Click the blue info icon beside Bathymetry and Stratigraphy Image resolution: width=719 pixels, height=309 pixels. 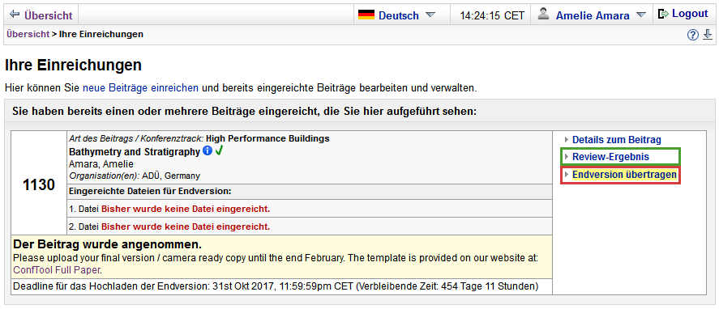click(x=208, y=150)
